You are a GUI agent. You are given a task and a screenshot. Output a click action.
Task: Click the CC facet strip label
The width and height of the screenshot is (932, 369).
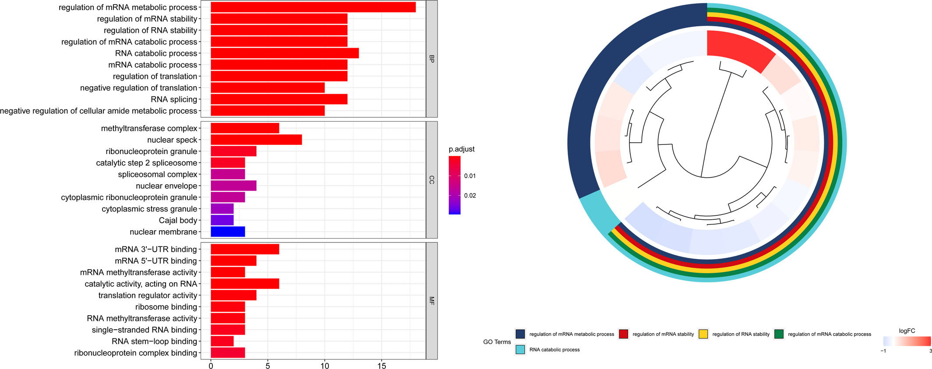[x=432, y=179]
